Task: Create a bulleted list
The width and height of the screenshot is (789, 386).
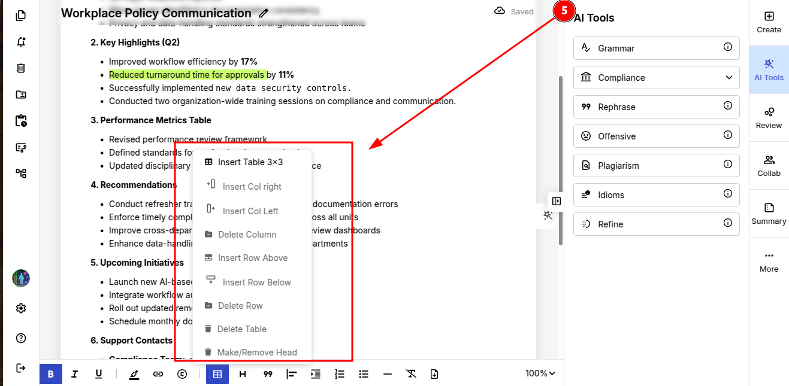Action: (x=363, y=373)
